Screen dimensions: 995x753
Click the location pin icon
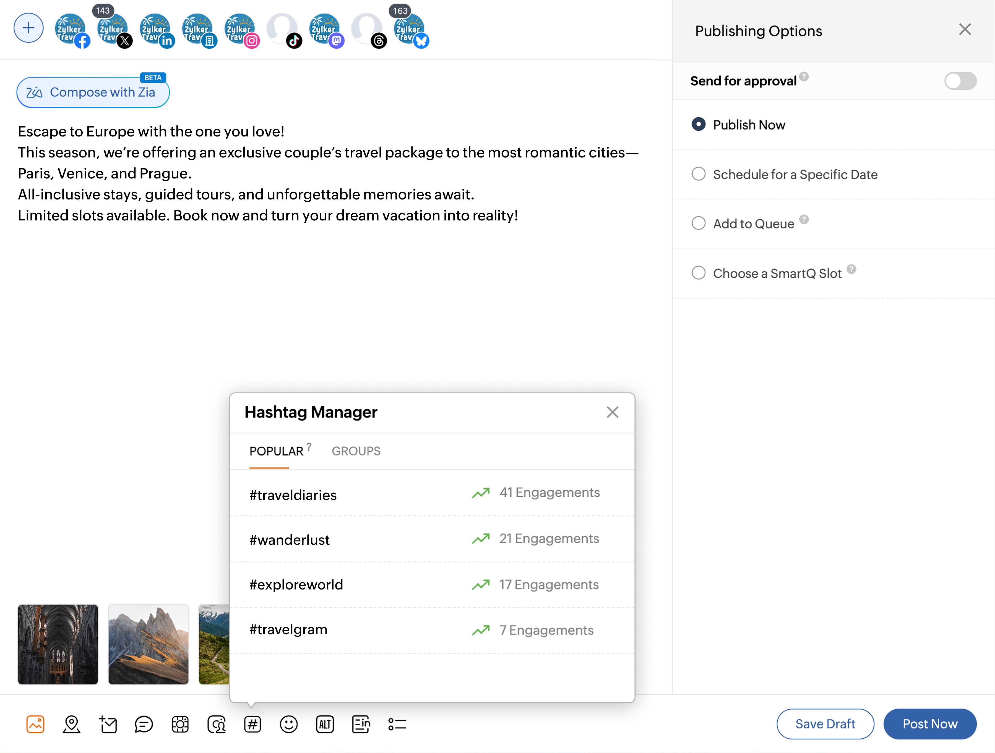pos(72,724)
